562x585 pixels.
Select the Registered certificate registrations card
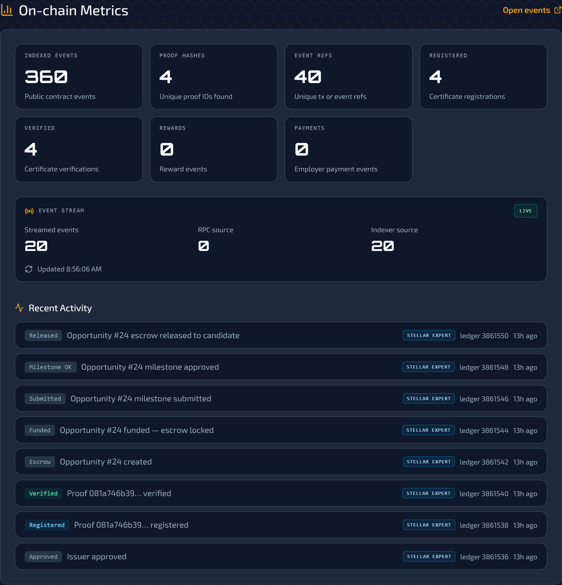pyautogui.click(x=484, y=77)
